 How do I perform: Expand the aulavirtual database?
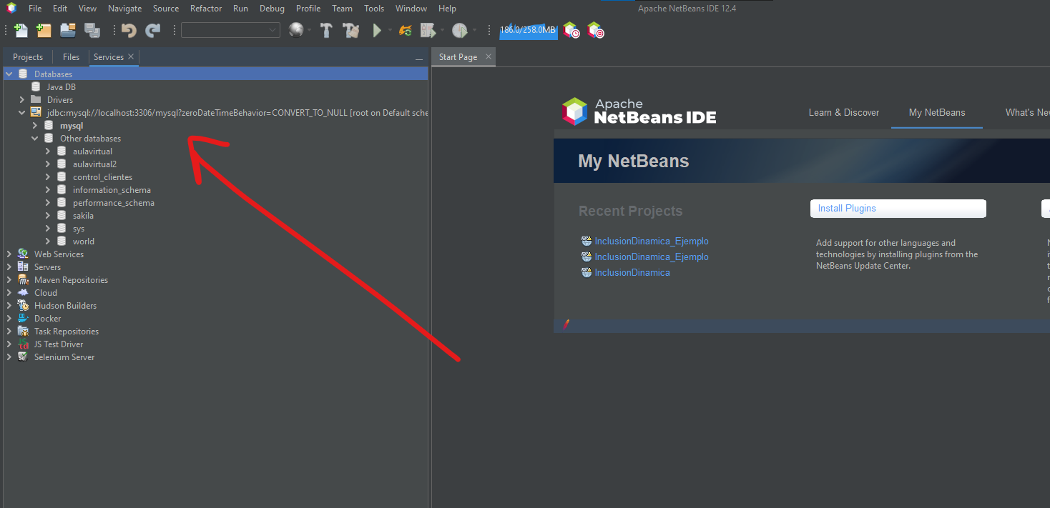48,151
